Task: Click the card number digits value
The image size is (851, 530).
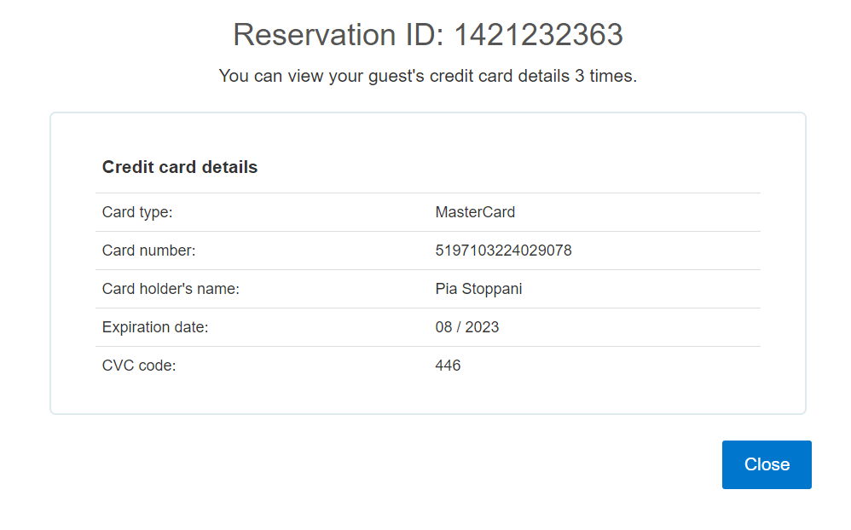Action: (503, 251)
